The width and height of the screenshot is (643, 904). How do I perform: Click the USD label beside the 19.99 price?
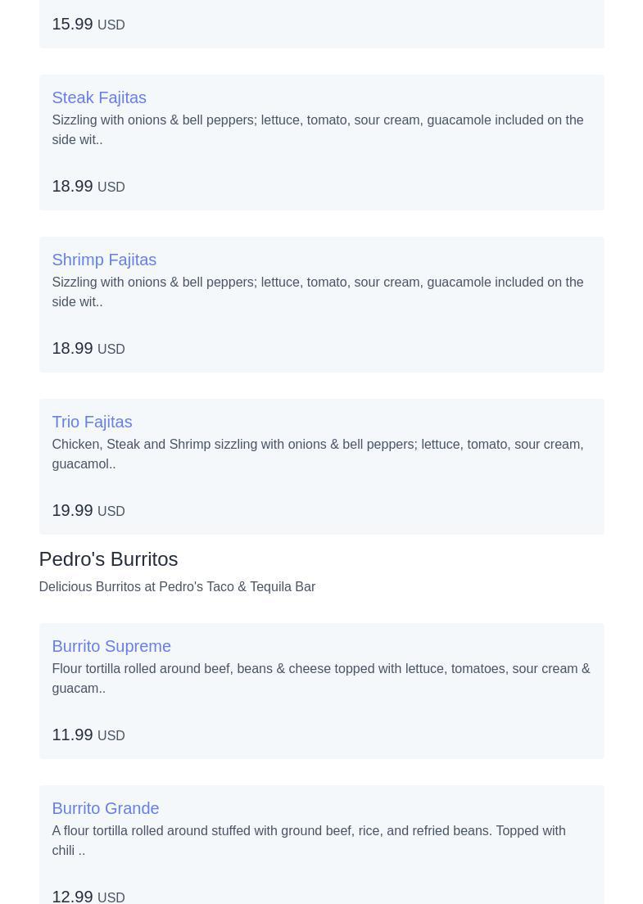pos(111,512)
